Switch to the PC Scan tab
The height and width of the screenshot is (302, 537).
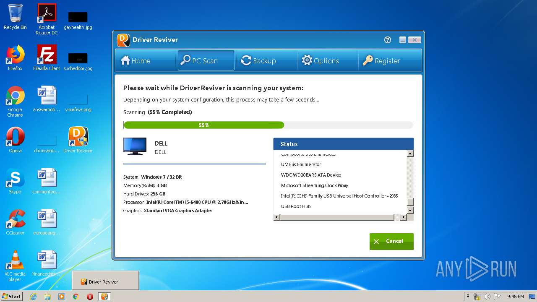click(x=206, y=60)
